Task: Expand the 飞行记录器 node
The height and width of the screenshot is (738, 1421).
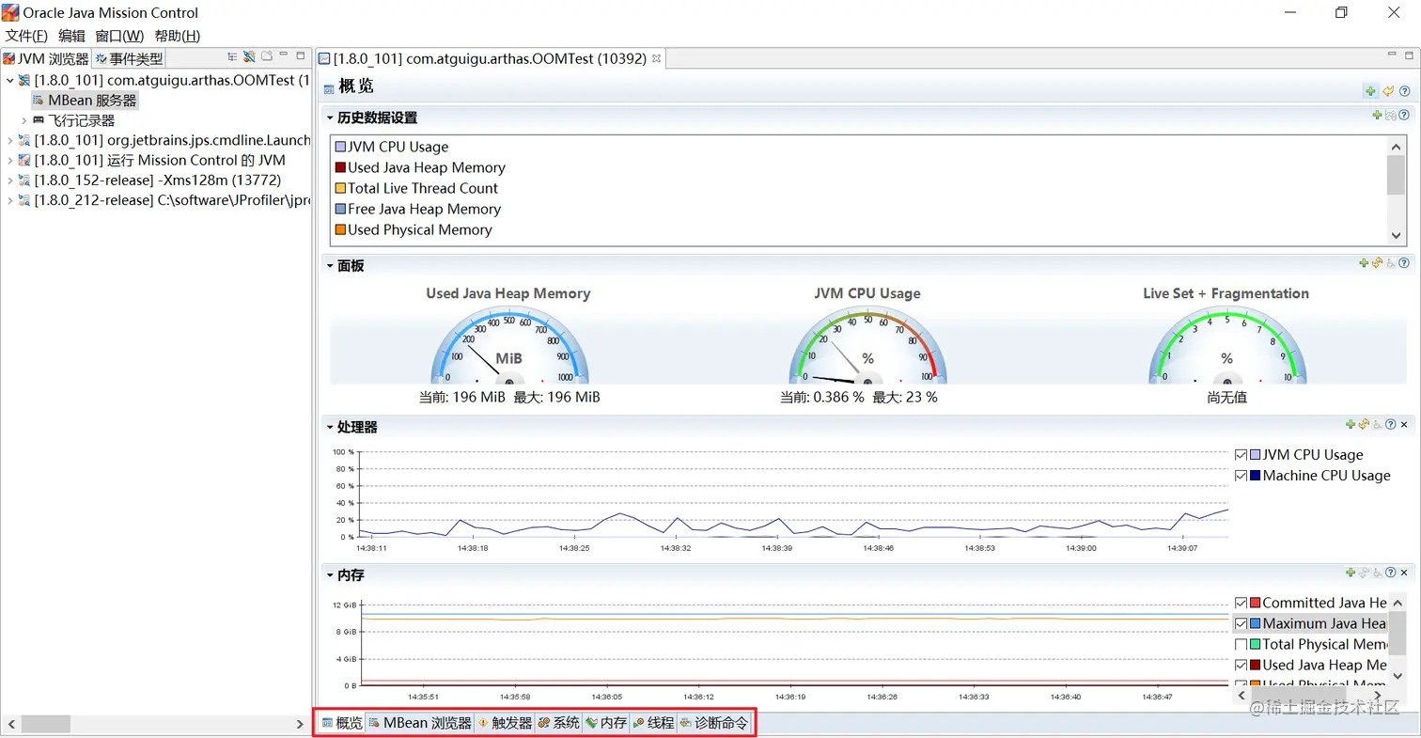Action: tap(24, 120)
